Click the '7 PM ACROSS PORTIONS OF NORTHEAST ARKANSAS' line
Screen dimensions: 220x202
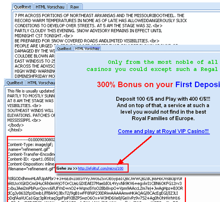click(x=99, y=15)
